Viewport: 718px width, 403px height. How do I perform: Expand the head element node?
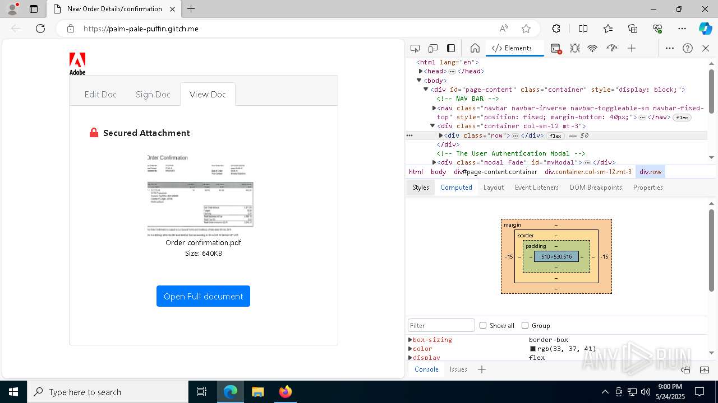(421, 71)
